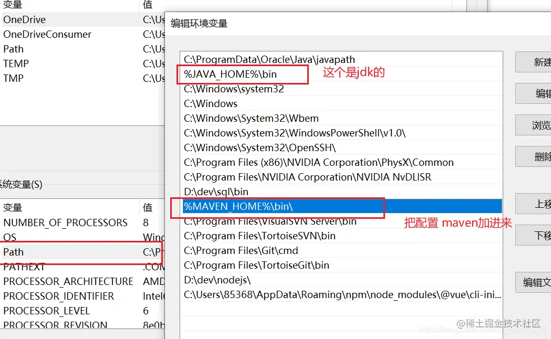This screenshot has width=551, height=339.
Task: Choose the TortoiseSVN\bin path entry
Action: click(341, 236)
